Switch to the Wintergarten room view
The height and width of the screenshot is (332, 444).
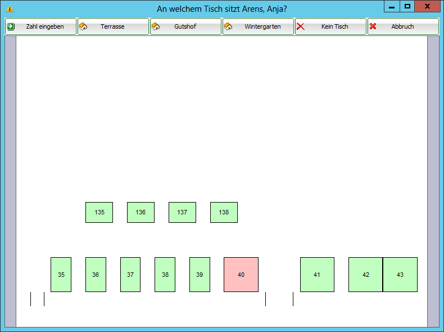262,26
